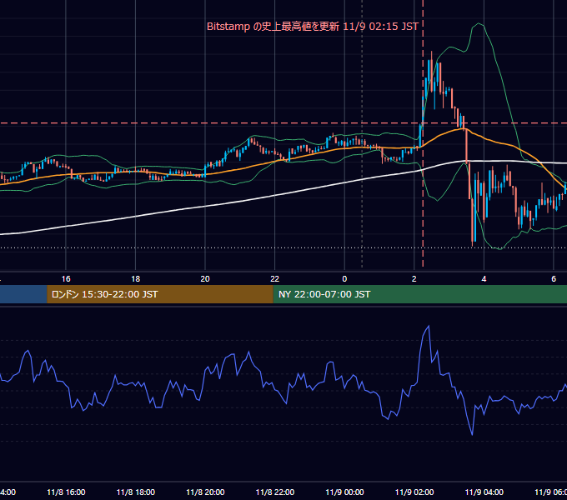
Task: Click the 2 hour label on price chart axis
Action: (414, 278)
